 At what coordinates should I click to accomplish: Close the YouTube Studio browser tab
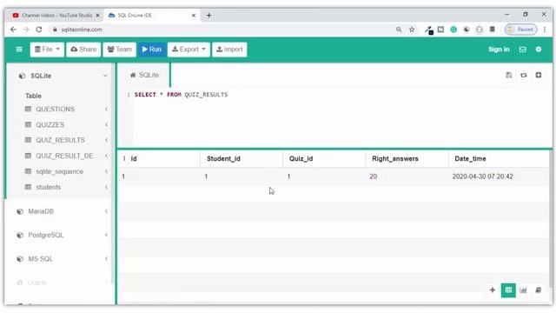coord(97,16)
